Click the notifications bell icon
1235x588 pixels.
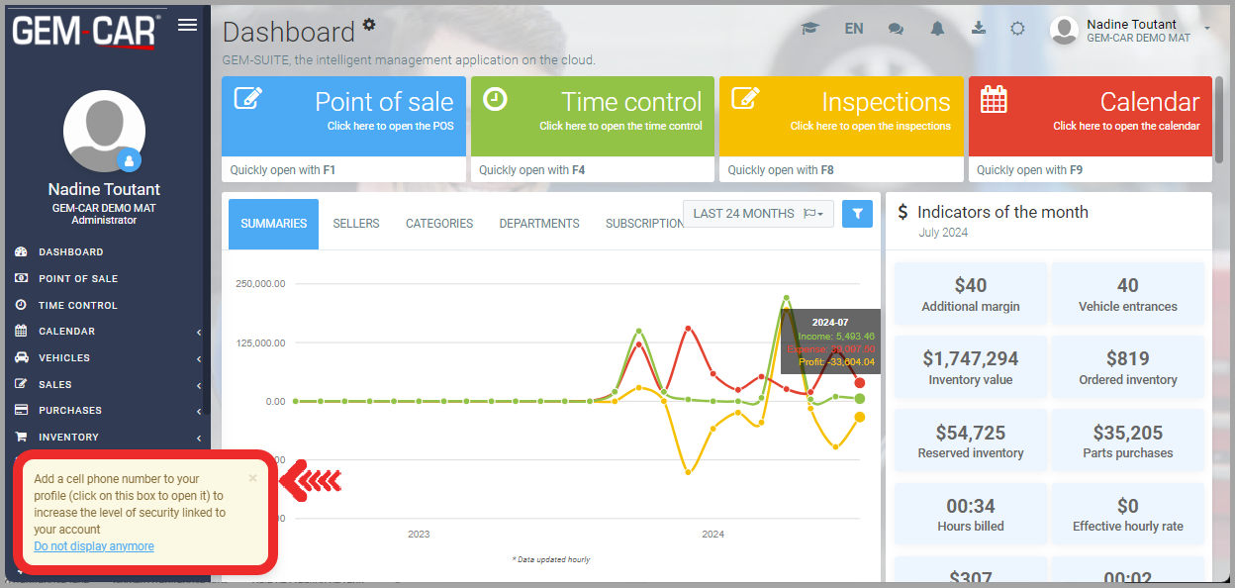[937, 29]
